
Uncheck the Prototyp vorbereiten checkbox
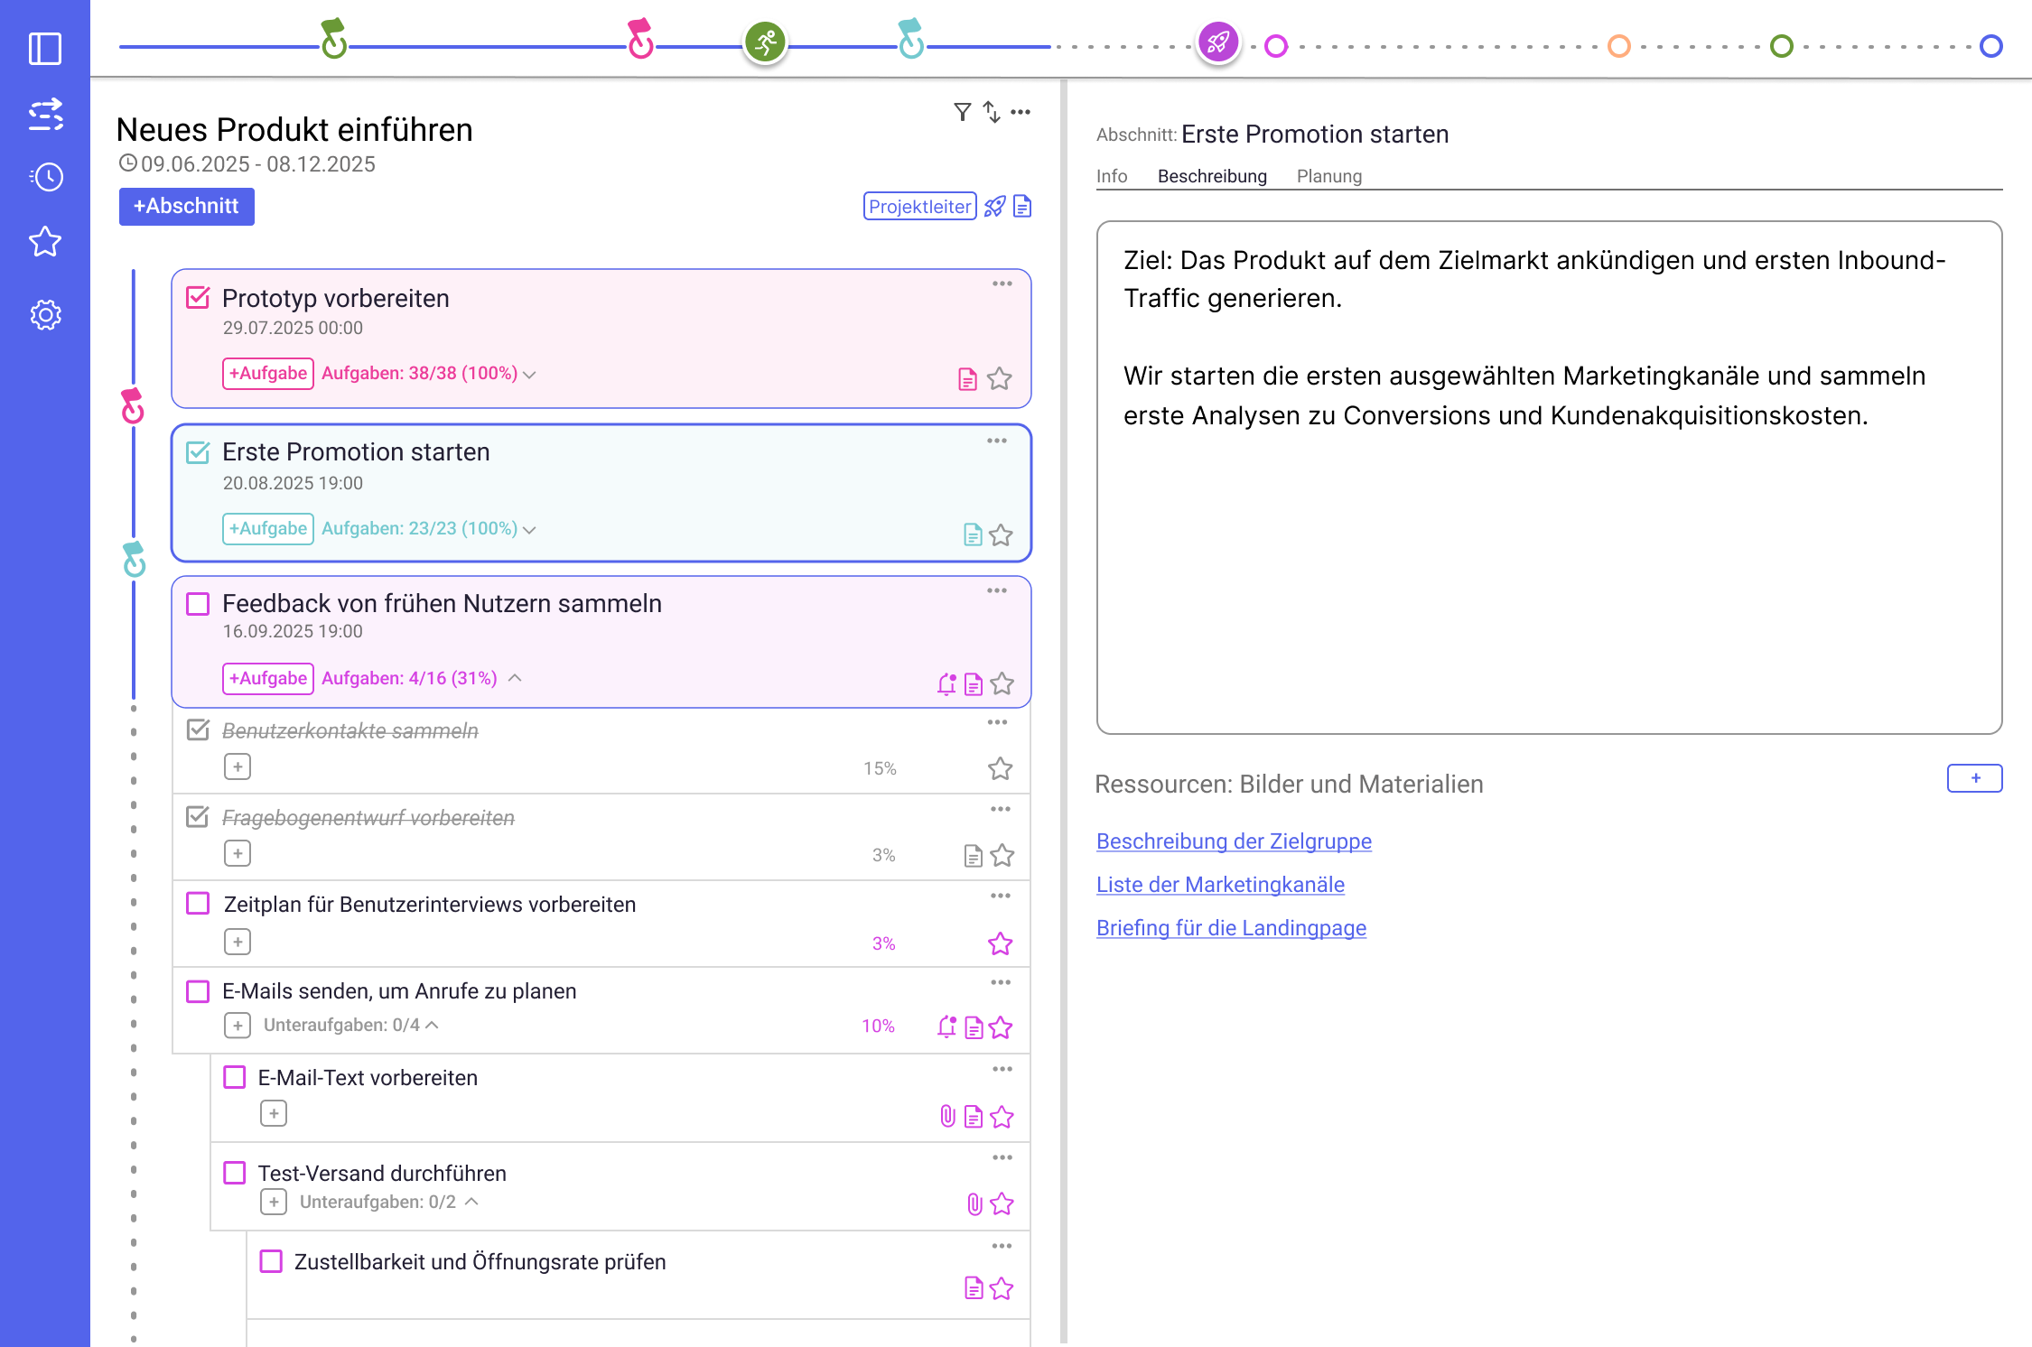coord(198,298)
